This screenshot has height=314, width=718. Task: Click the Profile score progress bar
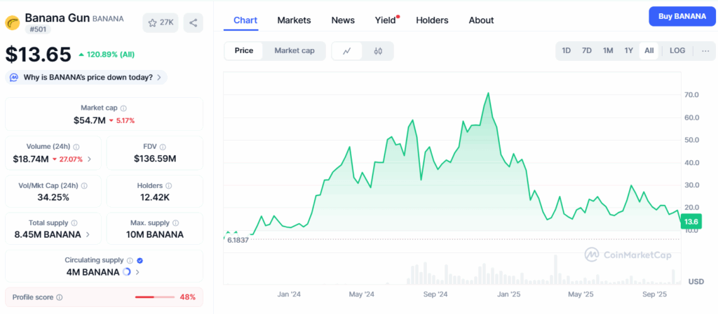pyautogui.click(x=154, y=297)
